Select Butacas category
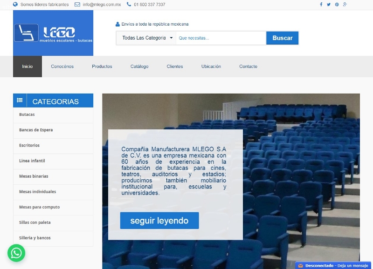 click(27, 114)
